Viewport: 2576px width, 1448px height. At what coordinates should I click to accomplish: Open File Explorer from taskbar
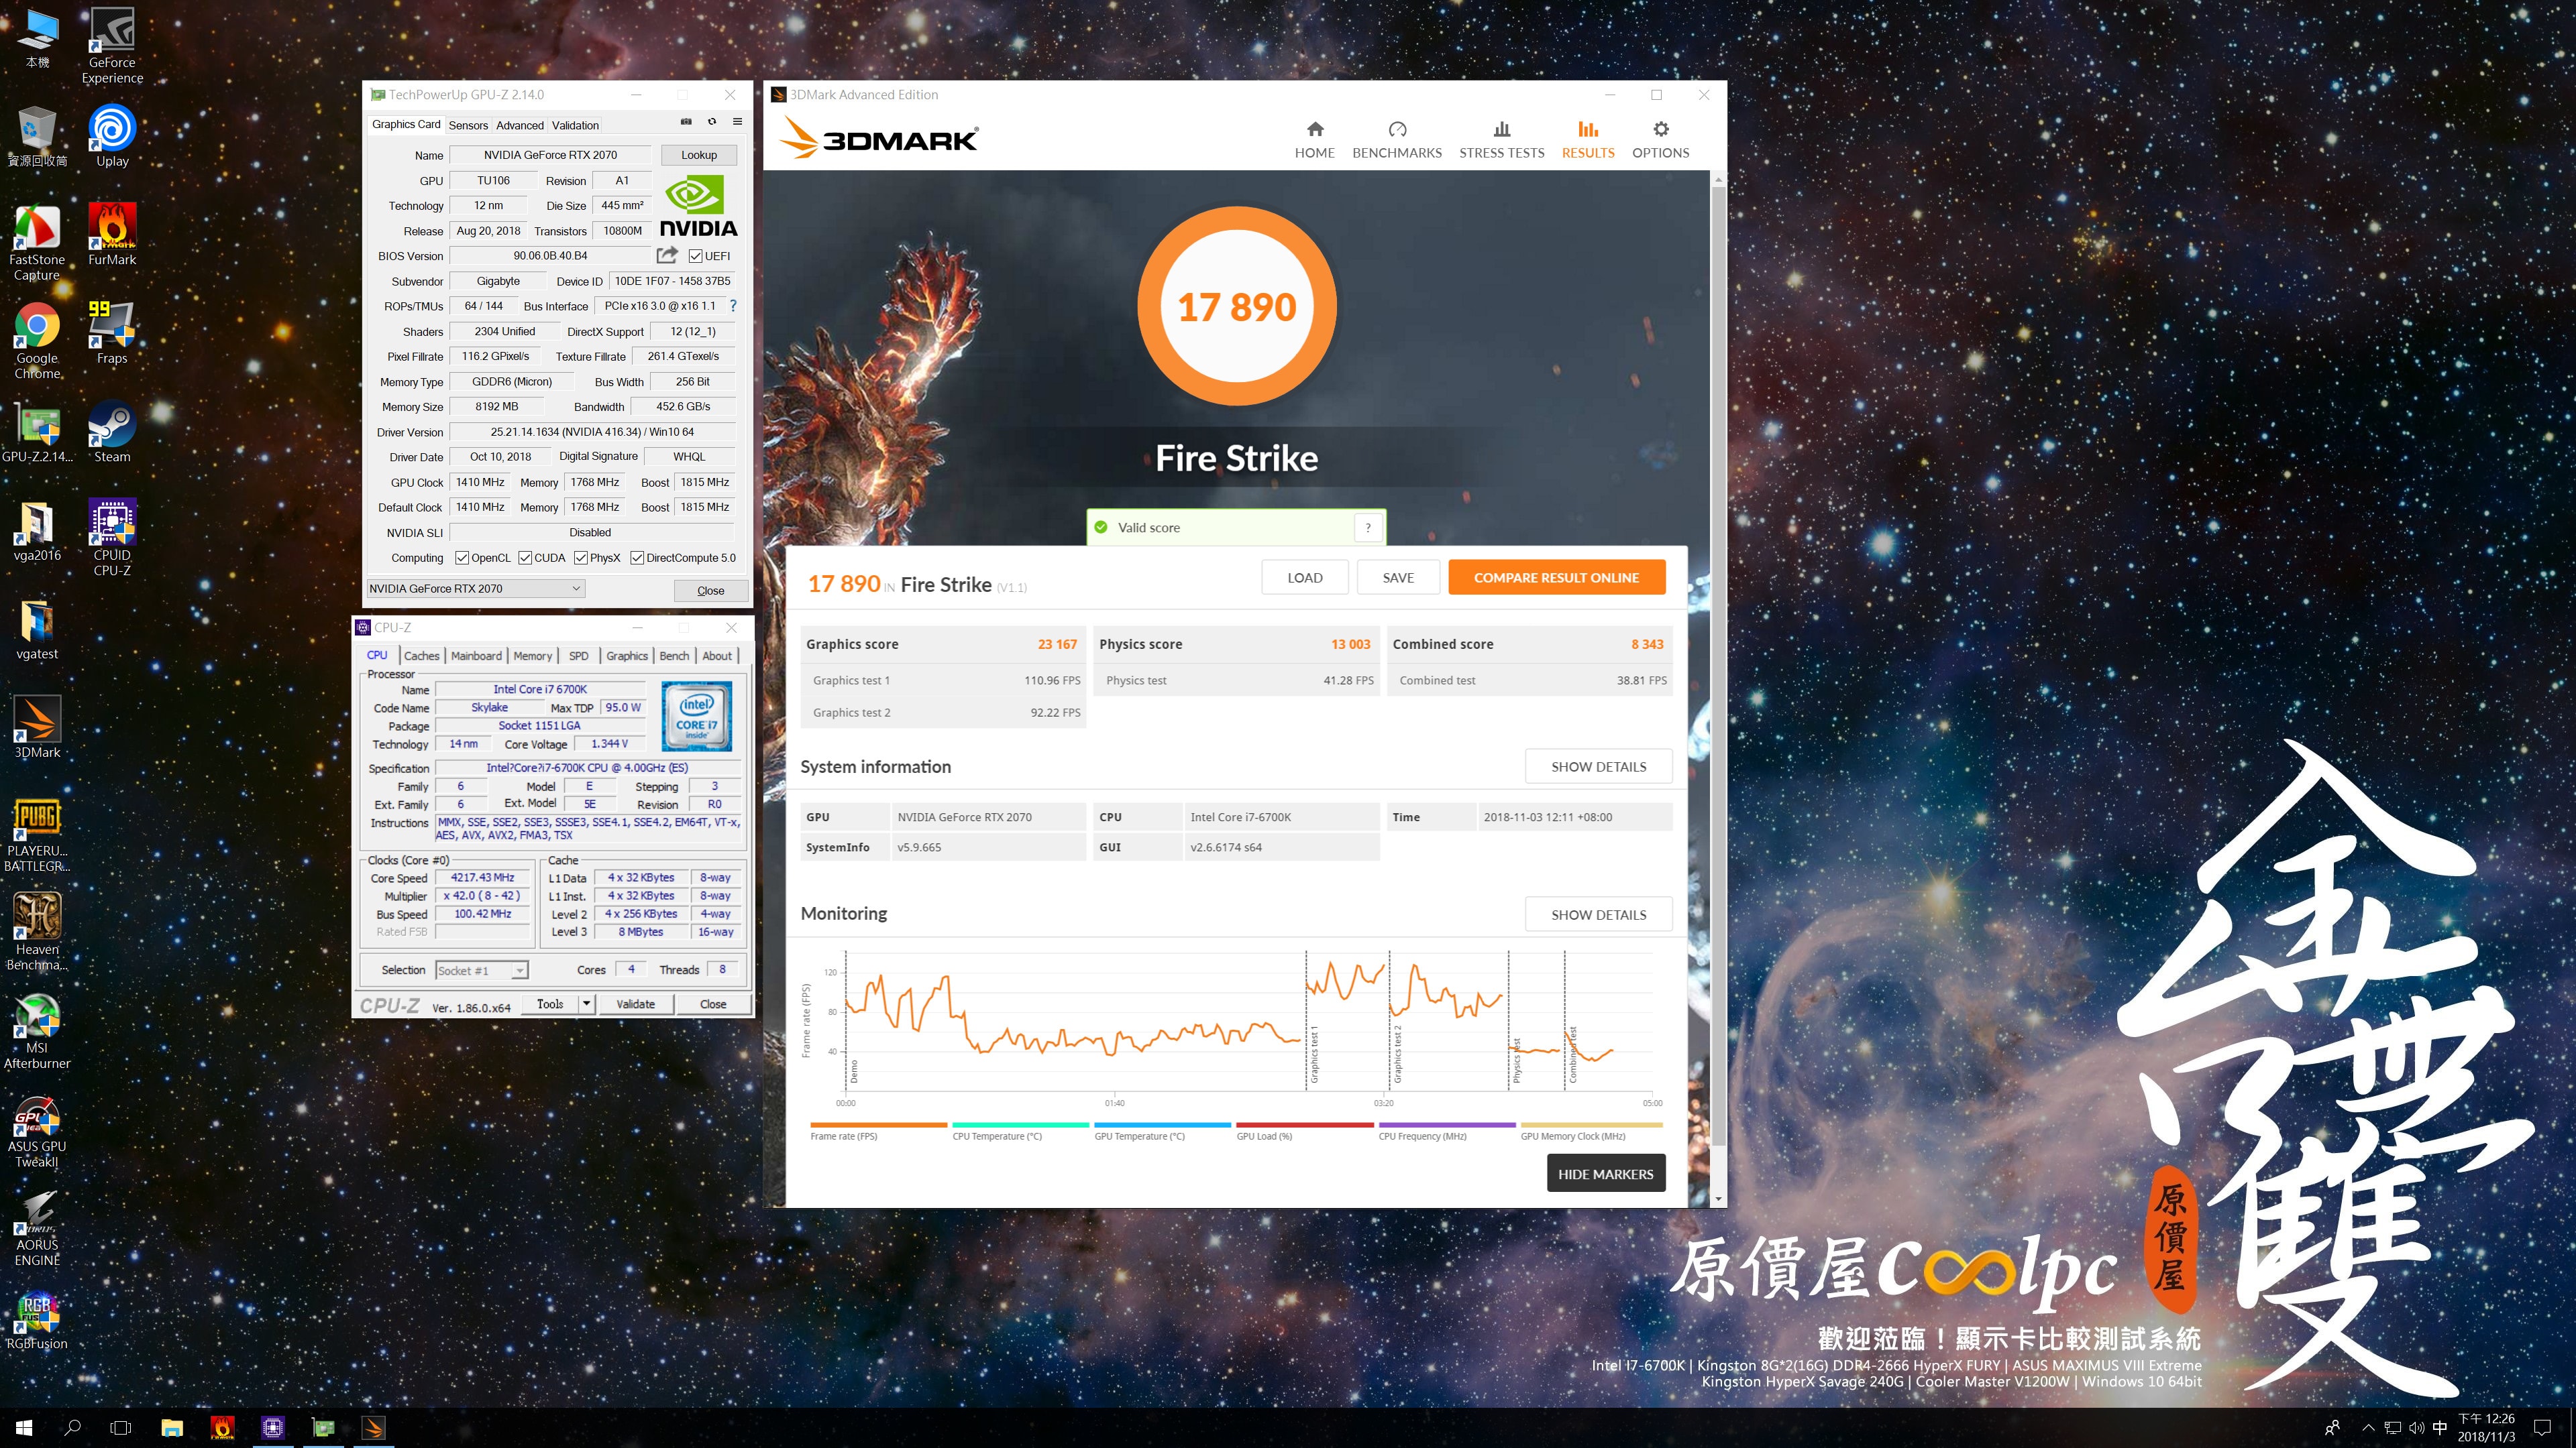172,1427
